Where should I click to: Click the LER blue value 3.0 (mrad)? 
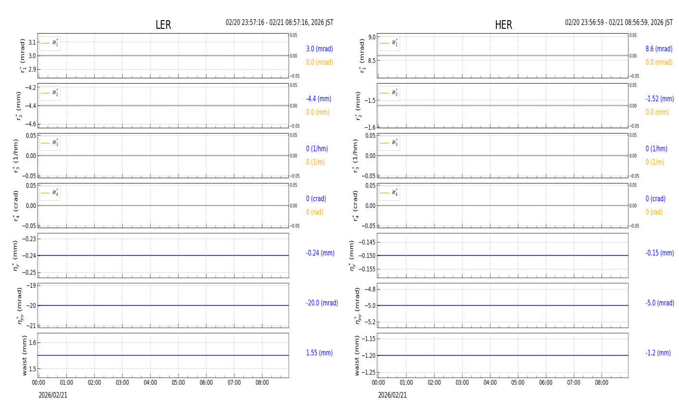pos(319,49)
